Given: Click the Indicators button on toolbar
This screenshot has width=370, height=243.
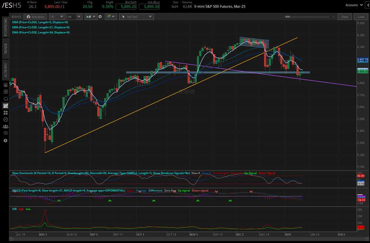Looking at the screenshot, I should click(x=35, y=16).
